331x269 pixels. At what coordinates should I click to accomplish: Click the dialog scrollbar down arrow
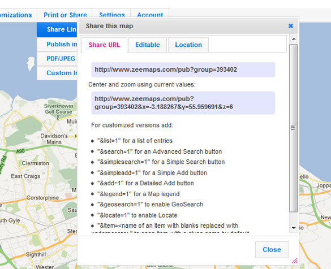294,228
